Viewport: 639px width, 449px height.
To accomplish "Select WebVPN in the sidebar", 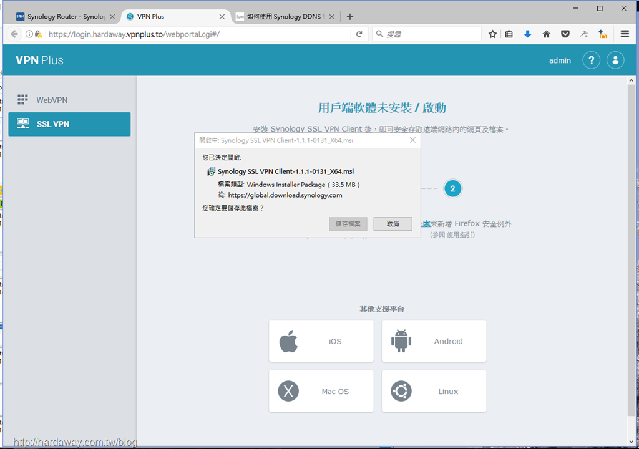I will 70,100.
